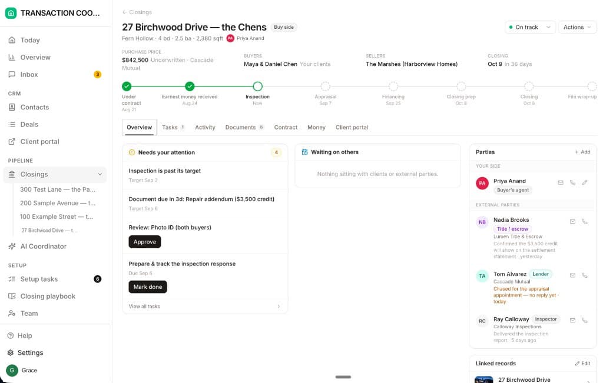Open Deals list icon

(x=12, y=124)
